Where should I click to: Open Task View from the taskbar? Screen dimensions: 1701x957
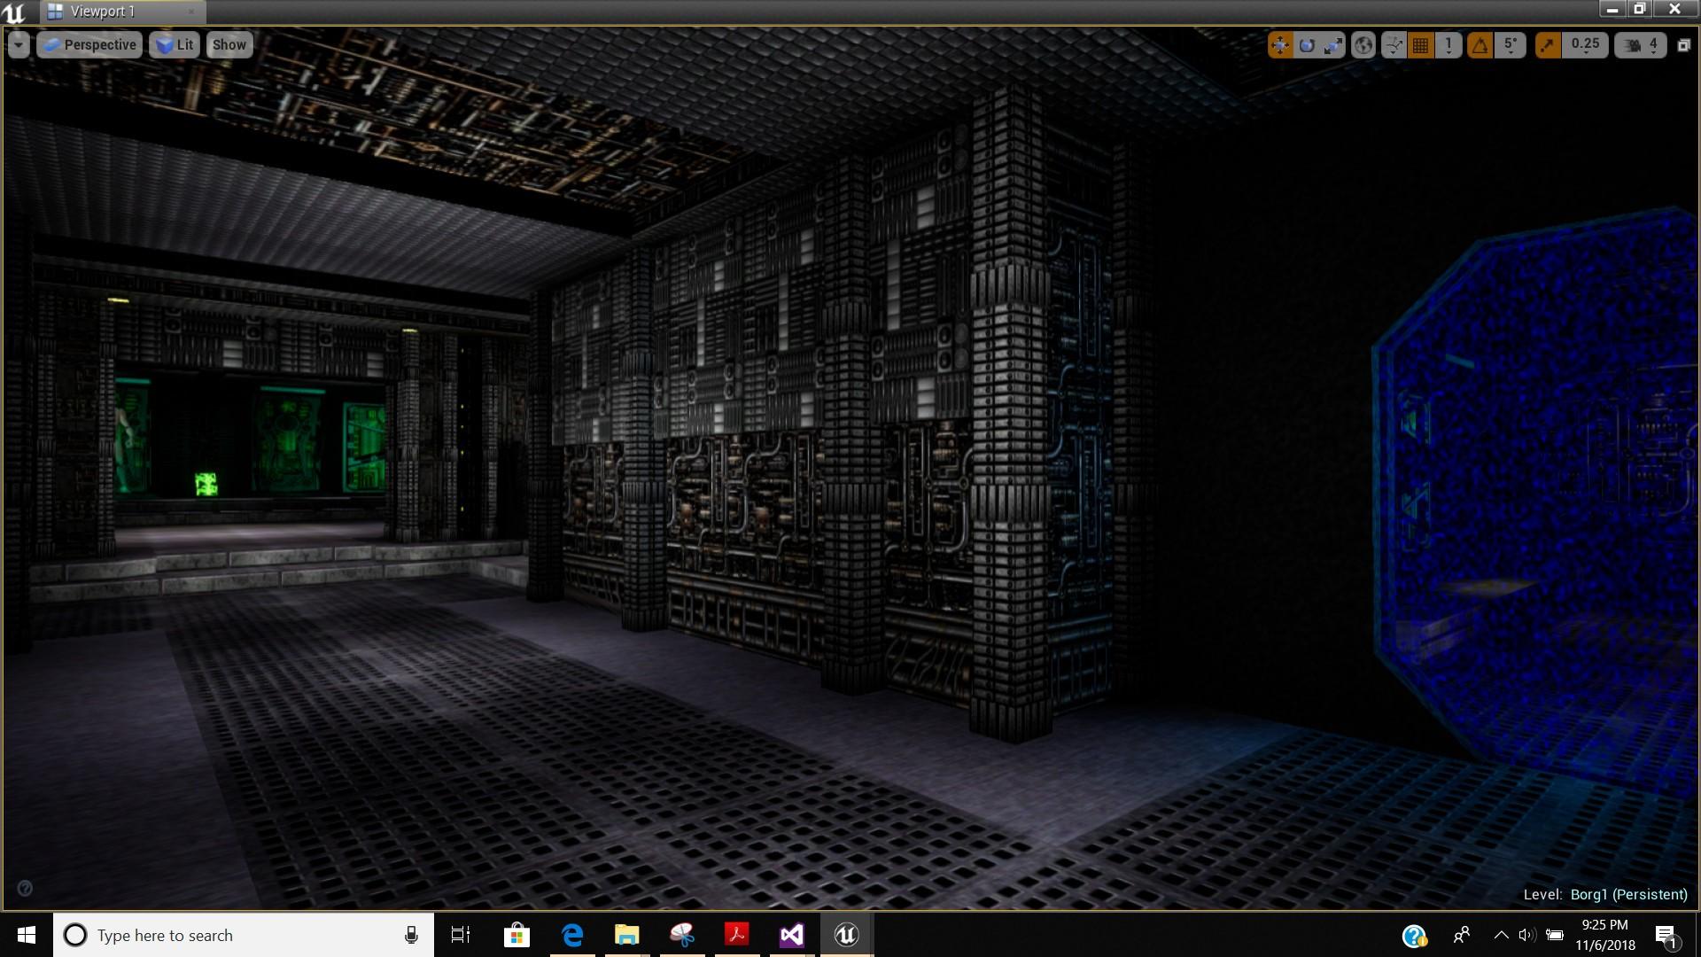pyautogui.click(x=461, y=935)
